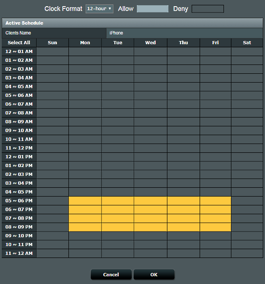Toggle the Thu 06 ~ 07 PM yellow cell
Image resolution: width=265 pixels, height=284 pixels.
(x=183, y=209)
